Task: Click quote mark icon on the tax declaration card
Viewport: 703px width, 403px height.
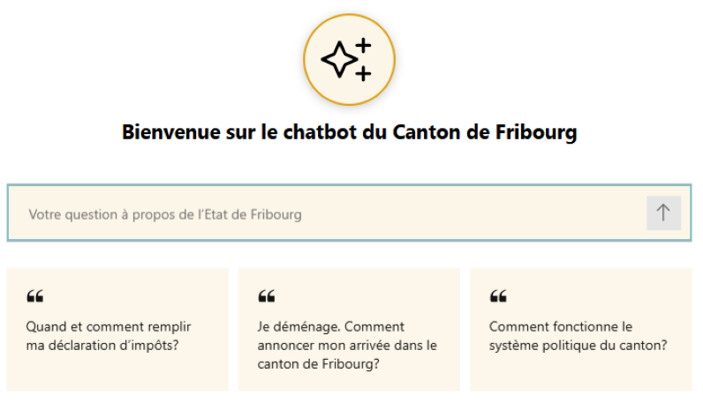Action: 35,296
